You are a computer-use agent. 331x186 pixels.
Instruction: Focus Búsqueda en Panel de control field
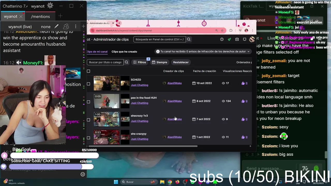(x=159, y=39)
